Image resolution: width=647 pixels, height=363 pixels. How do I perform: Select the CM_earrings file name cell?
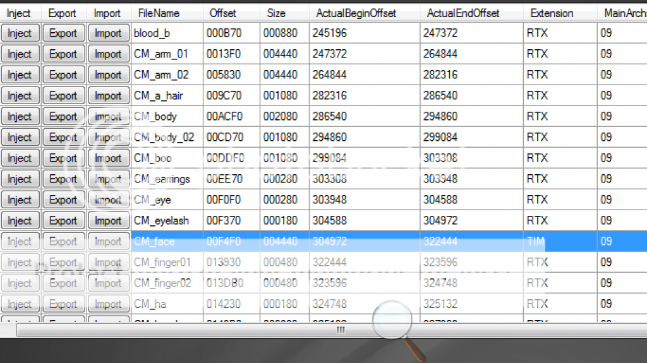167,179
